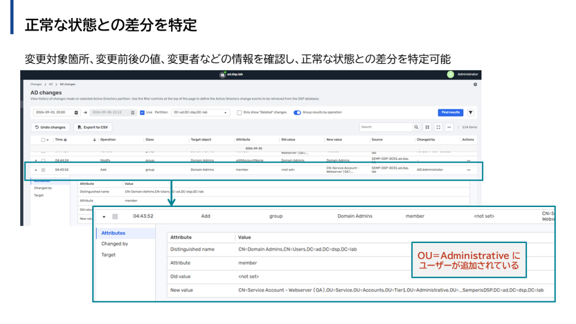The image size is (576, 324).
Task: Click the sort arrow in the Time column
Action: [94, 139]
